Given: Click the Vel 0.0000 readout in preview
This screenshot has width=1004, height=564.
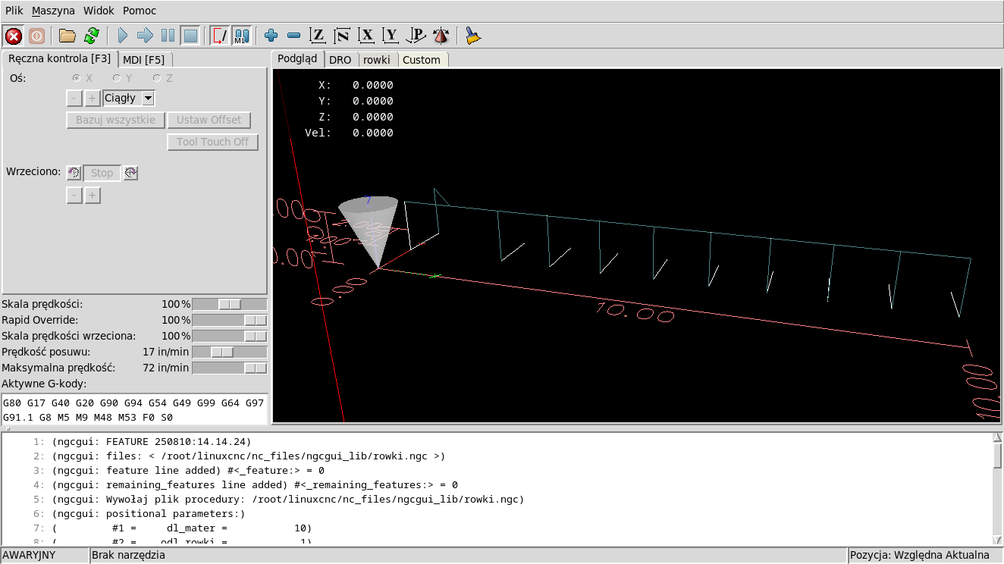Looking at the screenshot, I should pos(349,133).
